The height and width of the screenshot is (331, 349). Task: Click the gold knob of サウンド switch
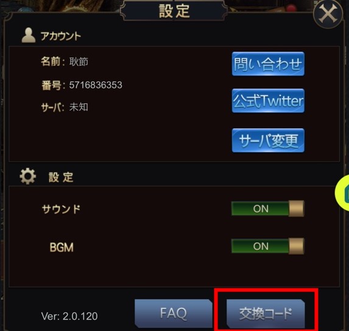click(x=297, y=209)
